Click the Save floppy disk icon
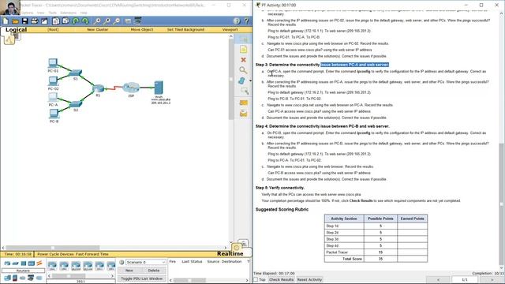The image size is (505, 284). (24, 21)
